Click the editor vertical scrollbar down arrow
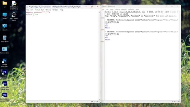The height and width of the screenshot is (107, 190). click(100, 99)
